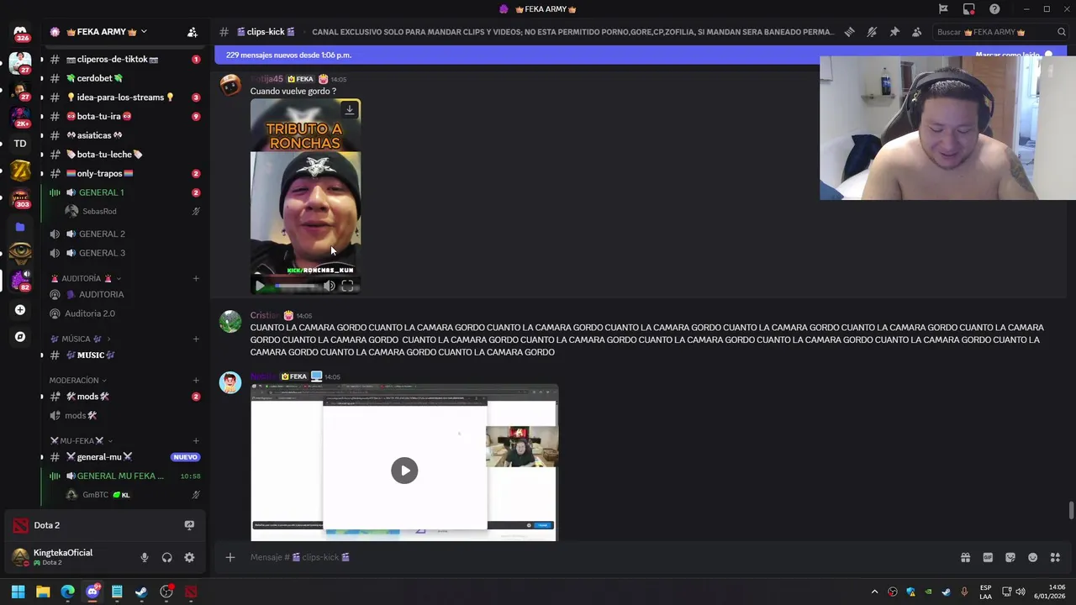The width and height of the screenshot is (1076, 605).
Task: Open the emoji picker
Action: (1033, 557)
